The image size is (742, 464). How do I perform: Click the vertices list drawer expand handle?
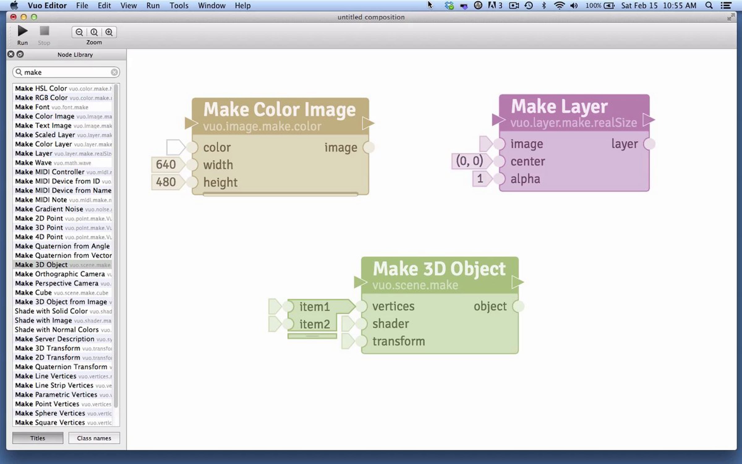click(x=312, y=336)
